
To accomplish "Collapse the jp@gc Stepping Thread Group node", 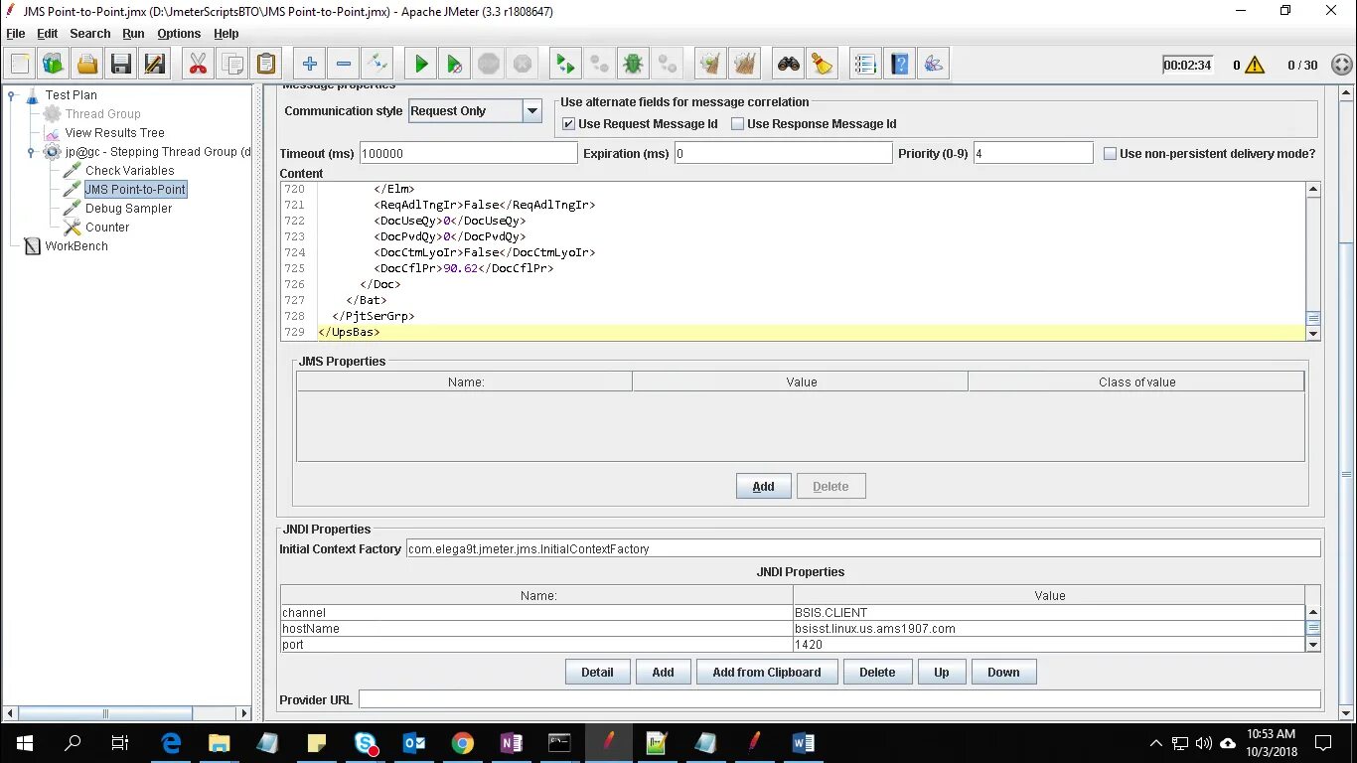I will point(32,152).
